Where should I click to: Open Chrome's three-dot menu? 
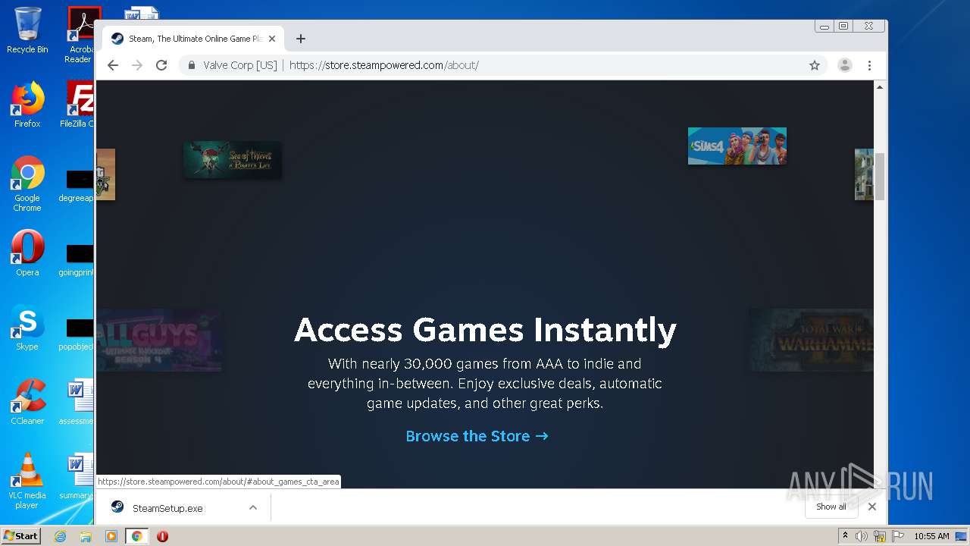[870, 65]
